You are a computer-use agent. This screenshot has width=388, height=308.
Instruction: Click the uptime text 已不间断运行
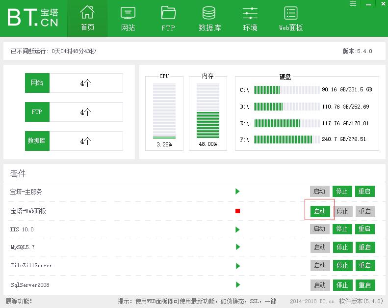pyautogui.click(x=53, y=51)
